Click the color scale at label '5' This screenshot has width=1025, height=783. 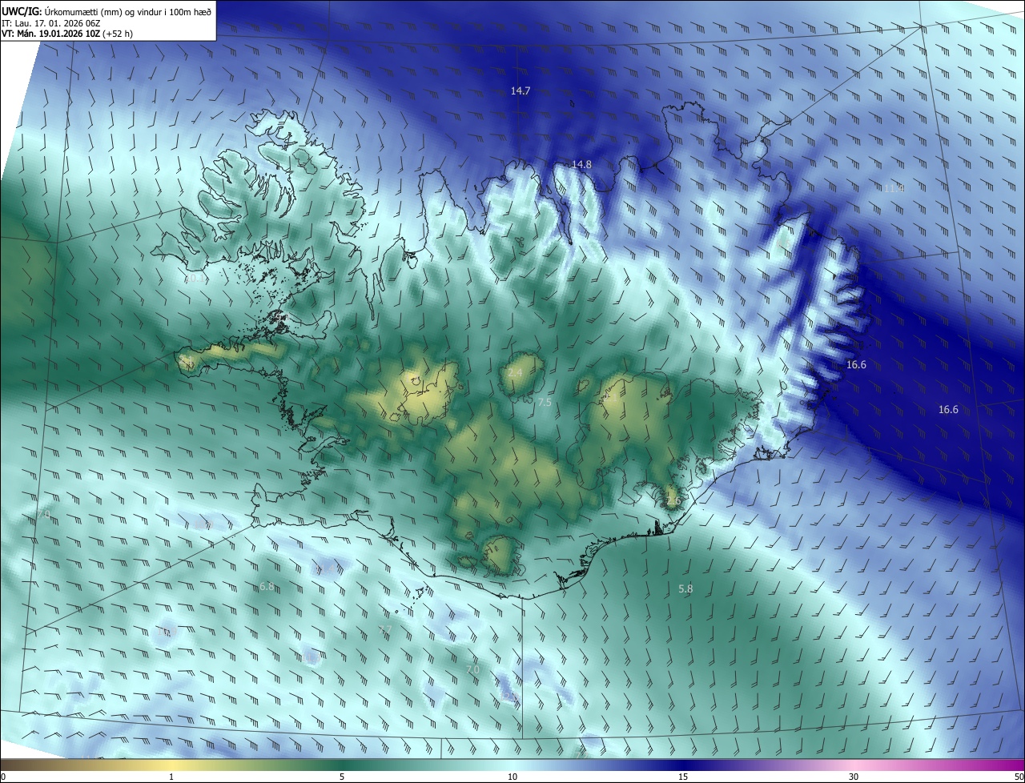click(342, 777)
